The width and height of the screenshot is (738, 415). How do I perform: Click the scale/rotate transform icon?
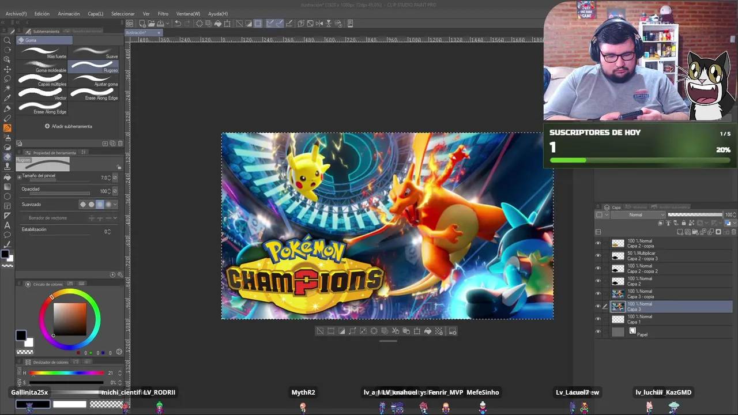tap(227, 23)
